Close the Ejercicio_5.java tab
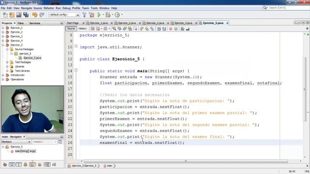This screenshot has height=174, width=310. [227, 23]
